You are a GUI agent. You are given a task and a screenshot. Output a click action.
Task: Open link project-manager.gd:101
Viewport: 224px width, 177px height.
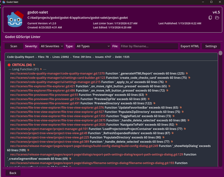49,129
